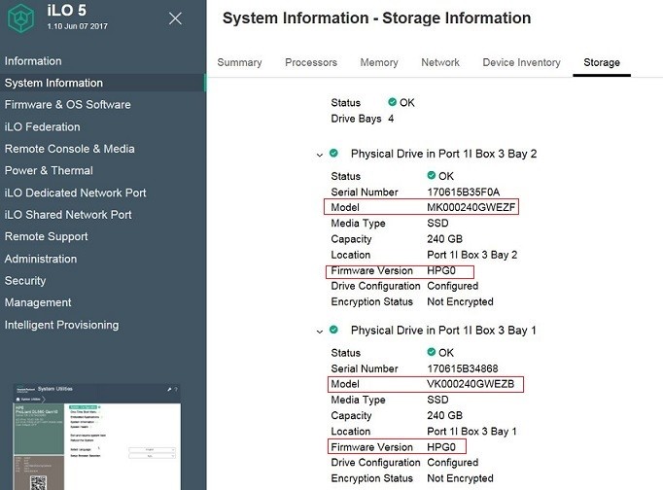Click model value MK000240GWEZF
Image resolution: width=663 pixels, height=490 pixels.
click(x=471, y=207)
